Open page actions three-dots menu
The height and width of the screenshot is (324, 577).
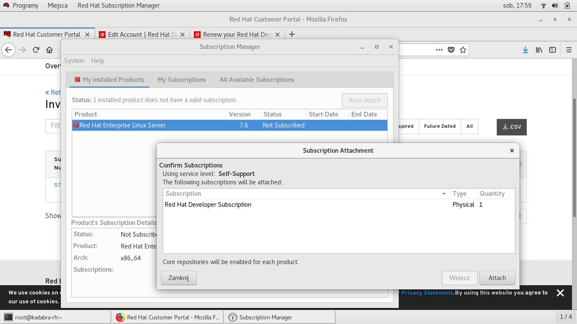[439, 50]
